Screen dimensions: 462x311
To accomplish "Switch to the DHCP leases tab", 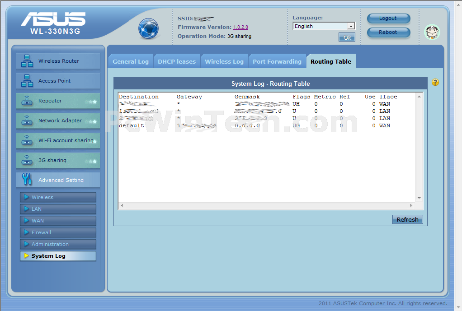I will pyautogui.click(x=177, y=61).
